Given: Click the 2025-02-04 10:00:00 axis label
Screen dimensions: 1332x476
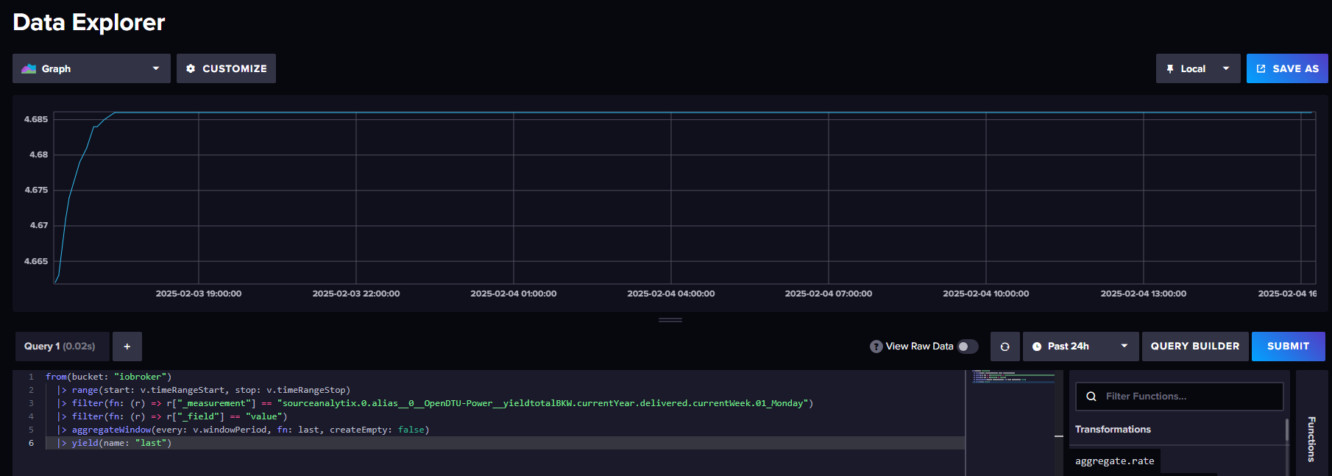Looking at the screenshot, I should pyautogui.click(x=986, y=294).
